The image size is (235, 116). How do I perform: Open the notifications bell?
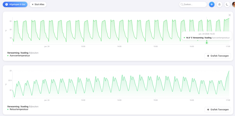pos(219,4)
